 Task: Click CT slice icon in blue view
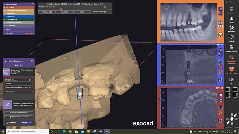[x=221, y=63]
